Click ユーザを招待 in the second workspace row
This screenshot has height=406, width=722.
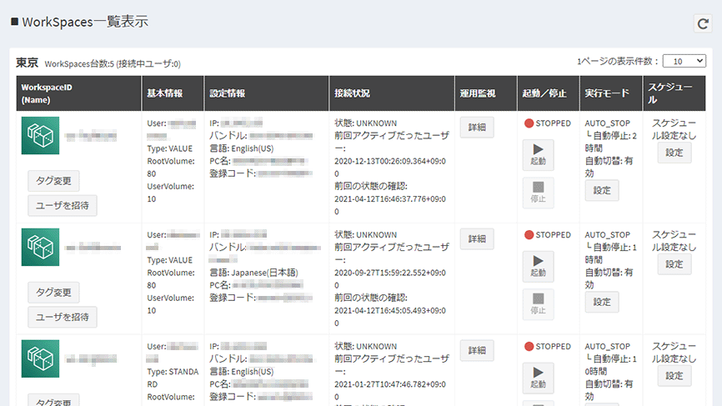pos(63,317)
